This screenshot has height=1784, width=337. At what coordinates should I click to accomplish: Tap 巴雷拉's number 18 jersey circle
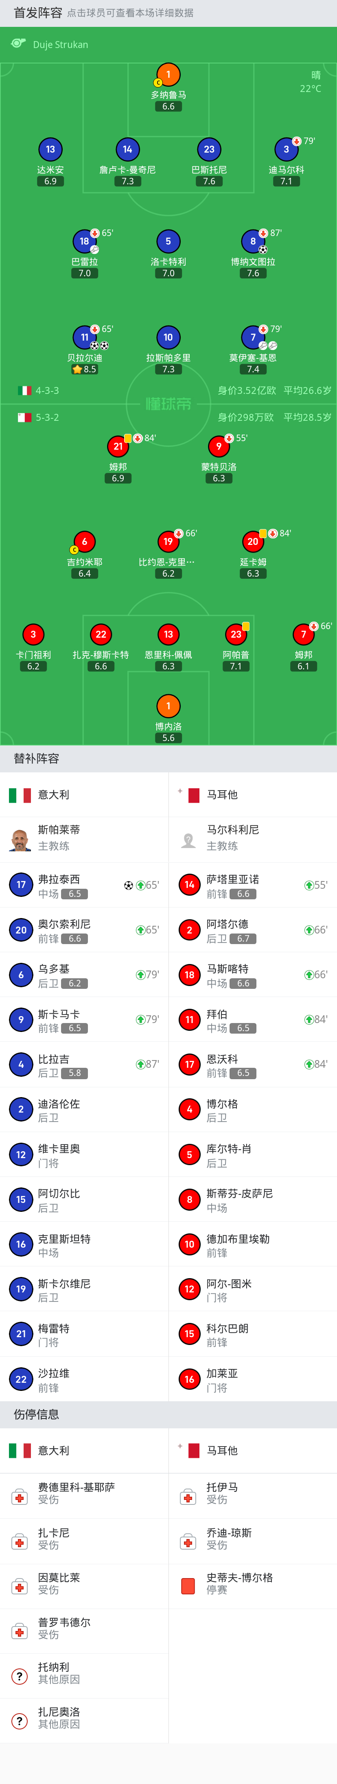[84, 241]
